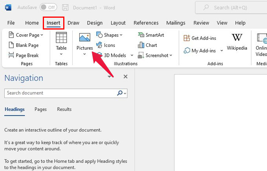Switch to the Home ribbon tab

32,23
